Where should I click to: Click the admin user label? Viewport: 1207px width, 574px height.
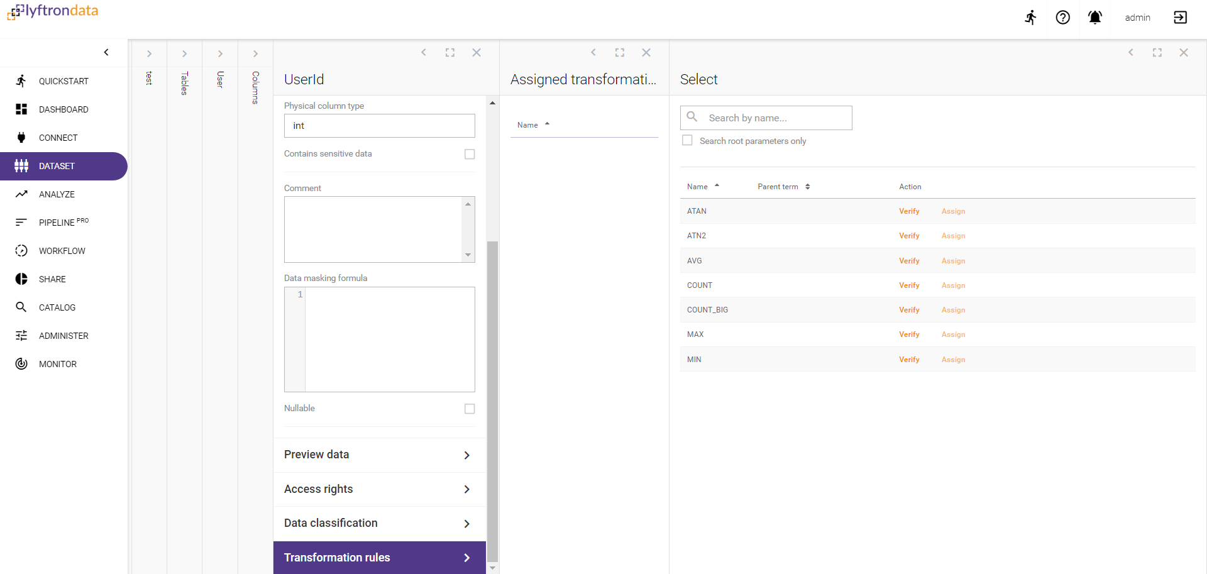[x=1137, y=18]
